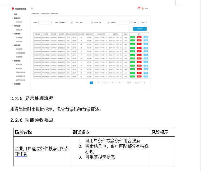Open the 10条/页 page size dropdown
204x171 pixels.
(x=130, y=83)
